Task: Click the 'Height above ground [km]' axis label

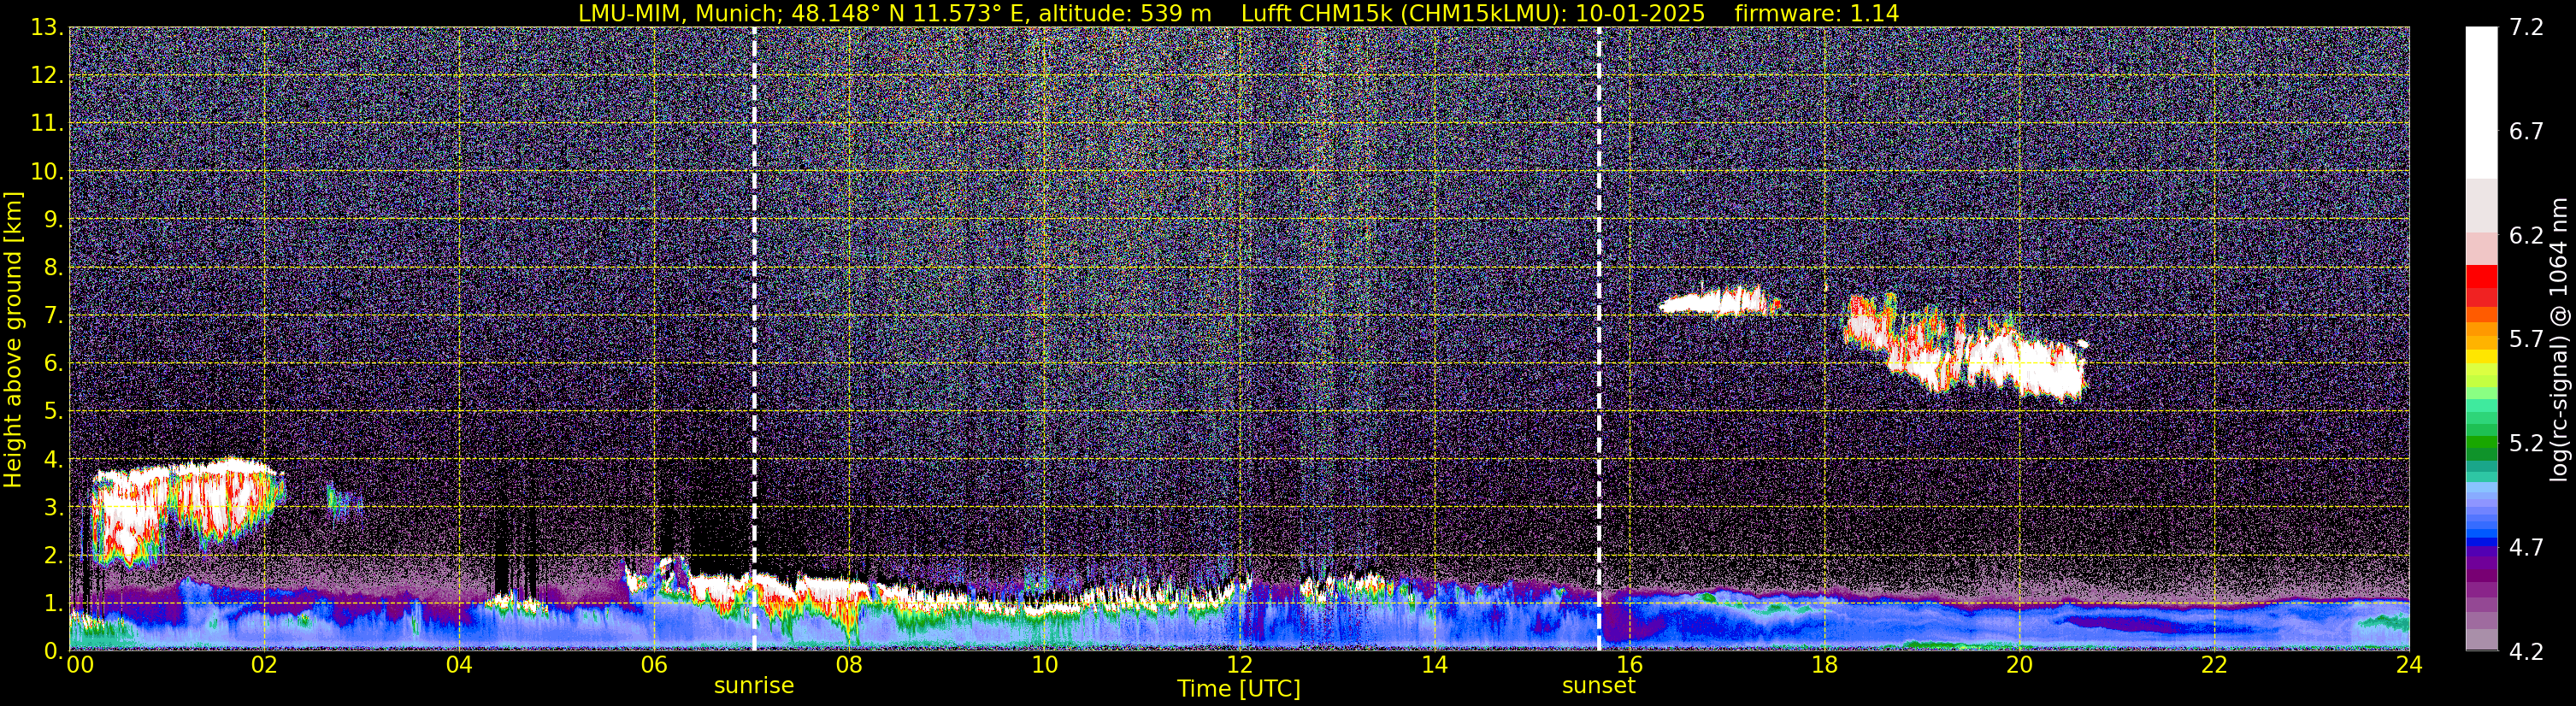Action: (x=13, y=339)
